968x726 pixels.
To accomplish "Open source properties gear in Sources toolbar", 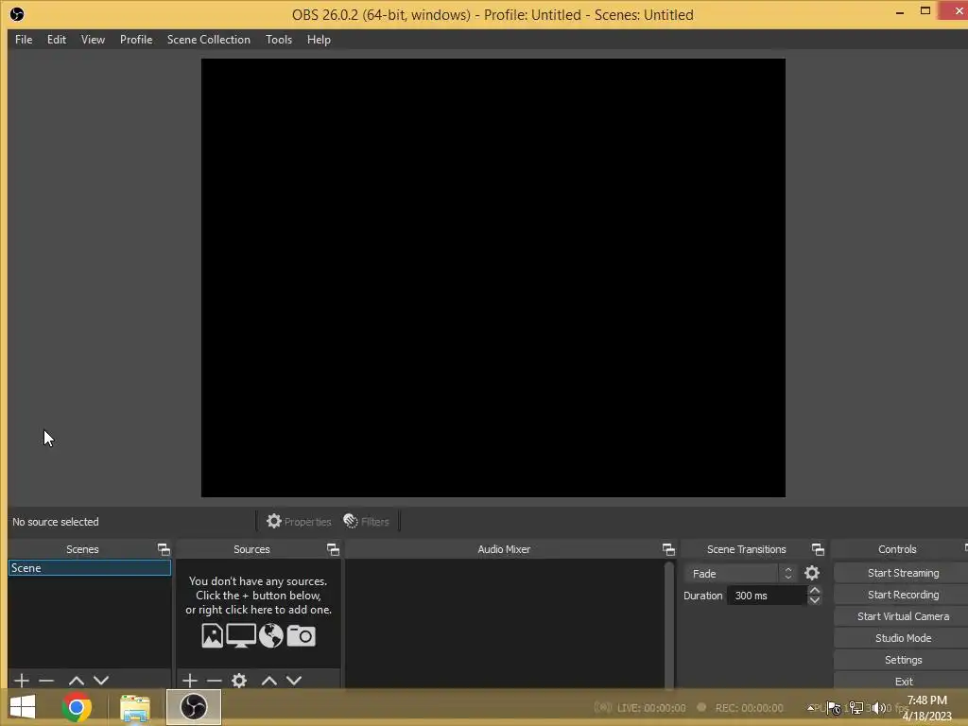I will pyautogui.click(x=239, y=681).
